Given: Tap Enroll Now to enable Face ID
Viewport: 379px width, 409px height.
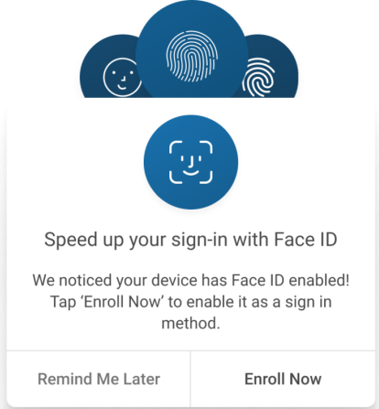Looking at the screenshot, I should click(283, 379).
